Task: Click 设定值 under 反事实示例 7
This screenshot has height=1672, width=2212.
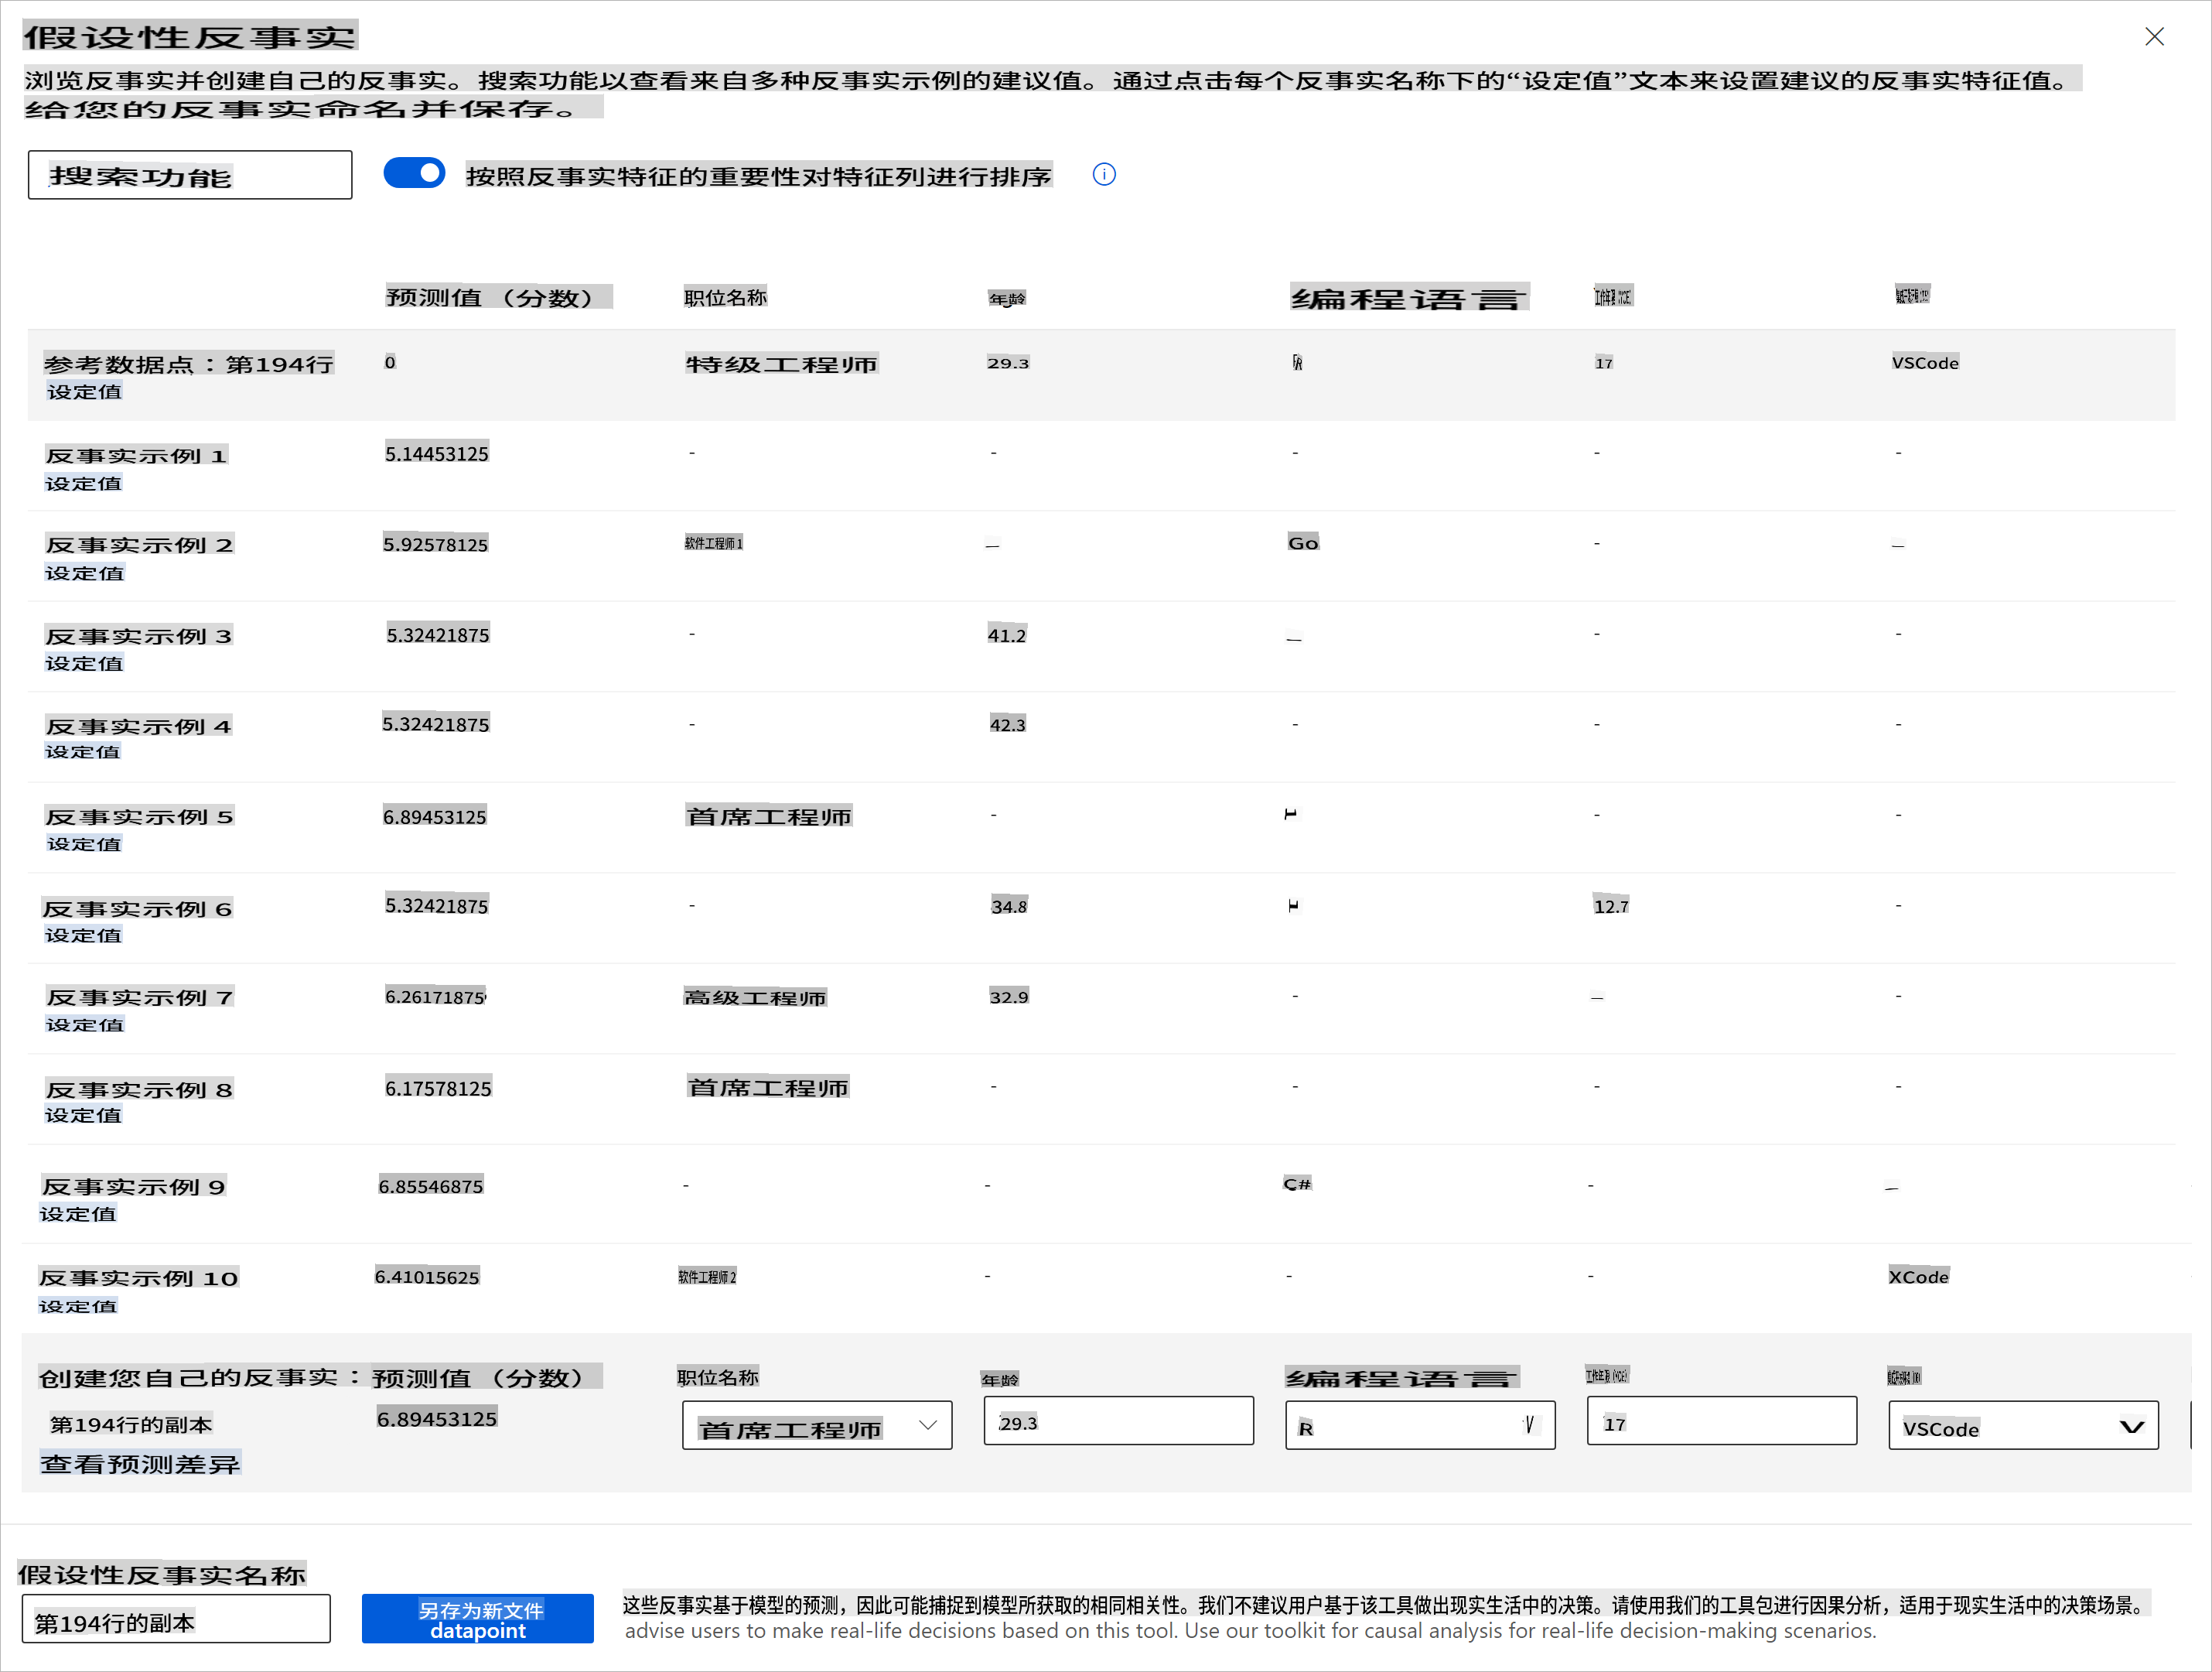Action: tap(84, 1024)
